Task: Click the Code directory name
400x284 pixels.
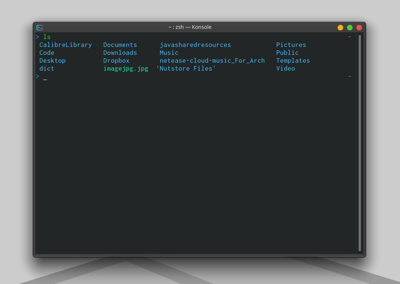Action: coord(47,53)
